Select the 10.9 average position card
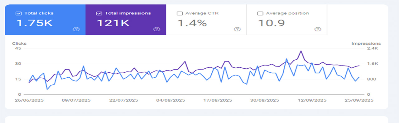Screen dimensions: 399x123 tap(287, 20)
